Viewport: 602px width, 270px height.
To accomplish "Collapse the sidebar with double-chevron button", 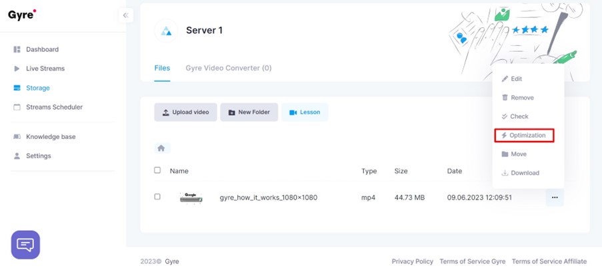I will (x=125, y=15).
